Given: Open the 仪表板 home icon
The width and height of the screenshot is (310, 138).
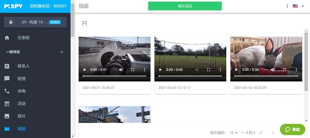Looking at the screenshot, I should click(7, 38).
